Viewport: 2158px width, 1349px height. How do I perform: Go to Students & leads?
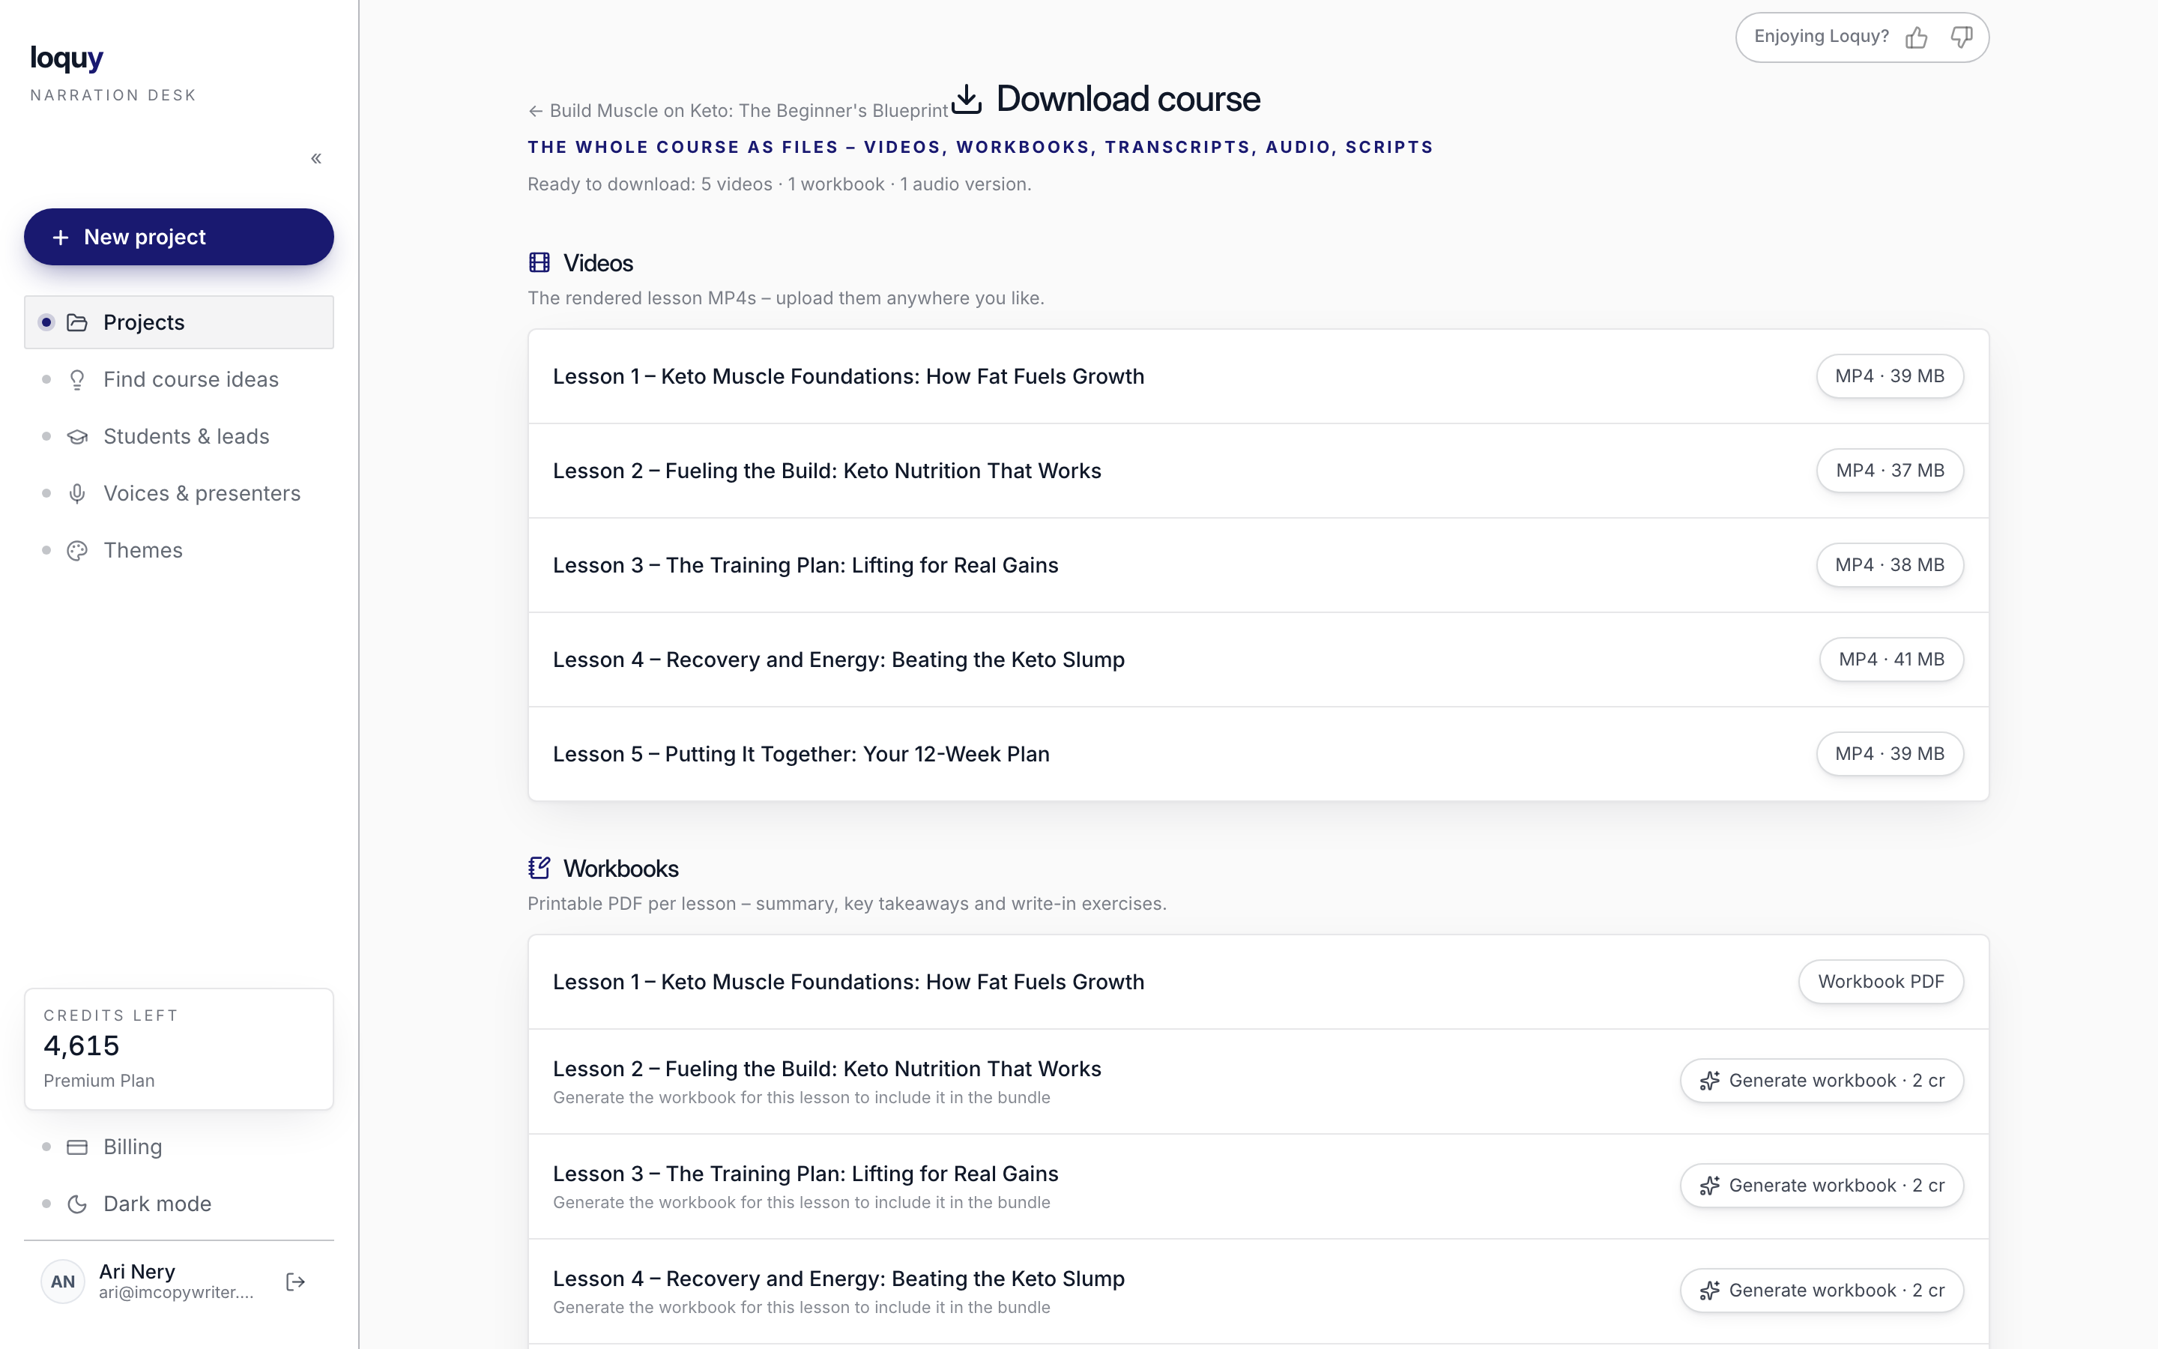[178, 436]
